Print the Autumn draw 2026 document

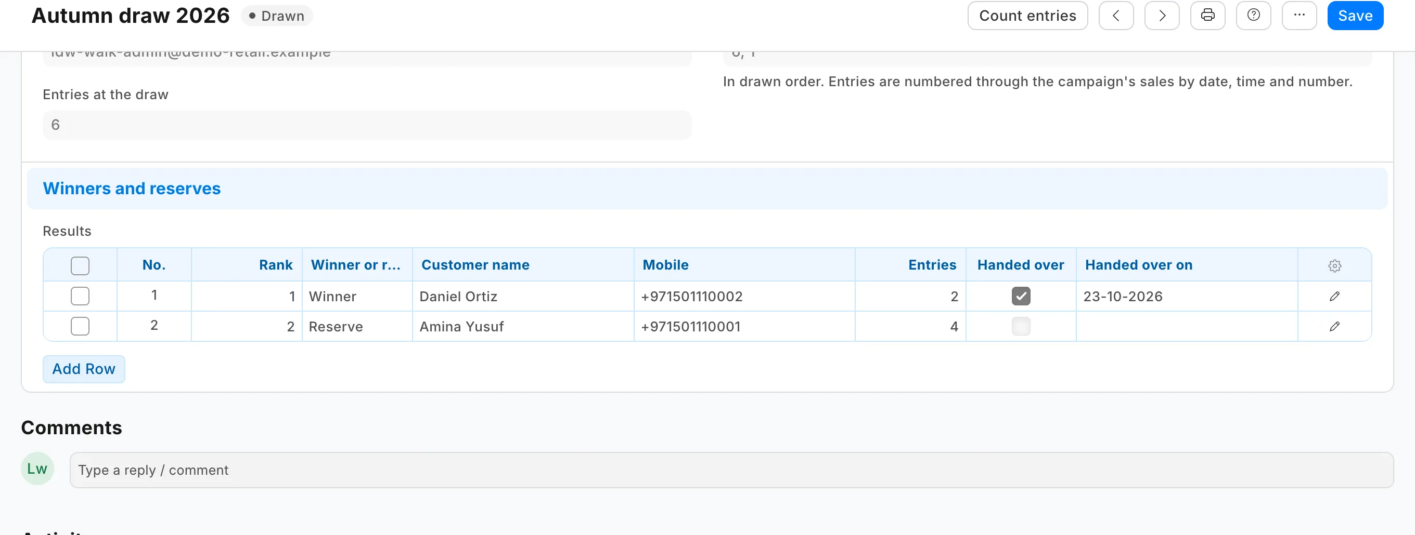tap(1207, 16)
